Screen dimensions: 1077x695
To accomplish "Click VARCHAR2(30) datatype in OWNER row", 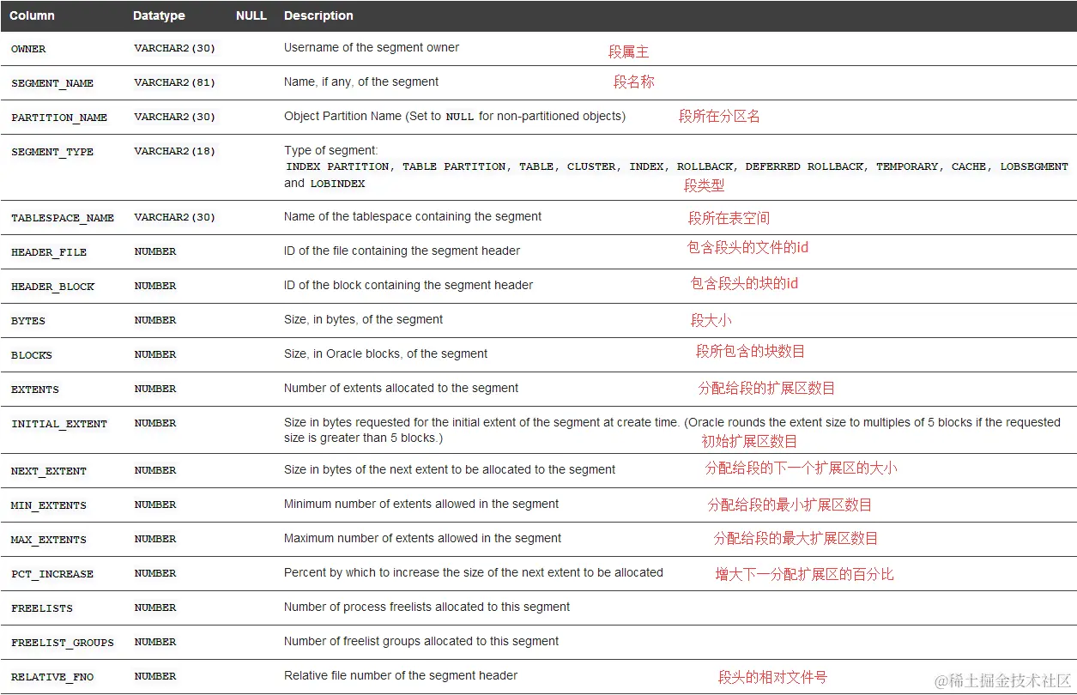I will [x=175, y=48].
